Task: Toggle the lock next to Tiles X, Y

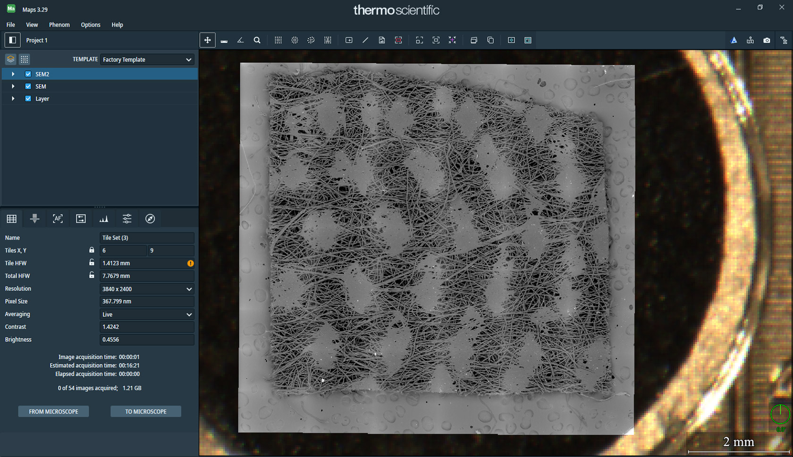Action: point(92,250)
